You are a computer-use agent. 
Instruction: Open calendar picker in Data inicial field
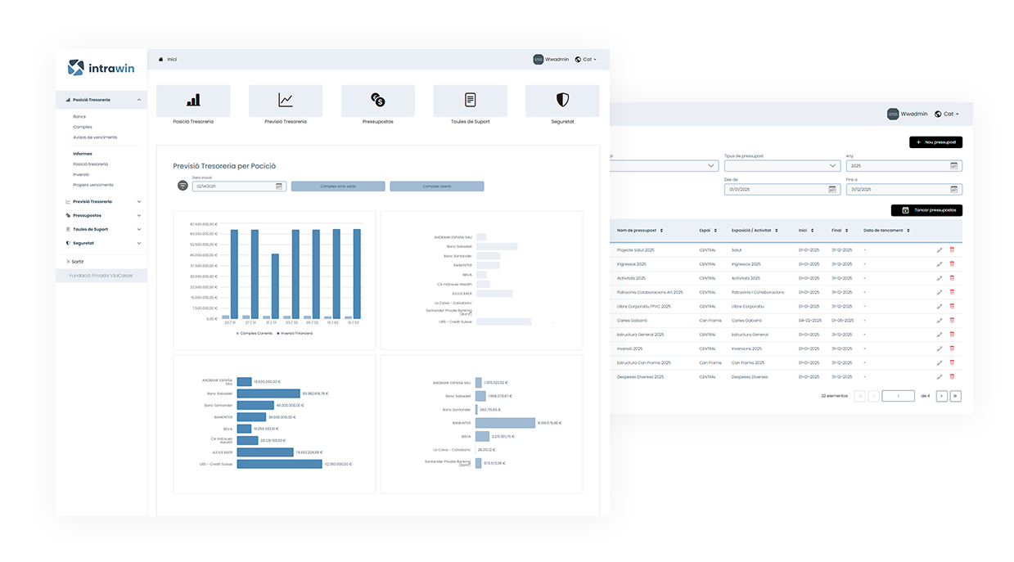(x=278, y=187)
